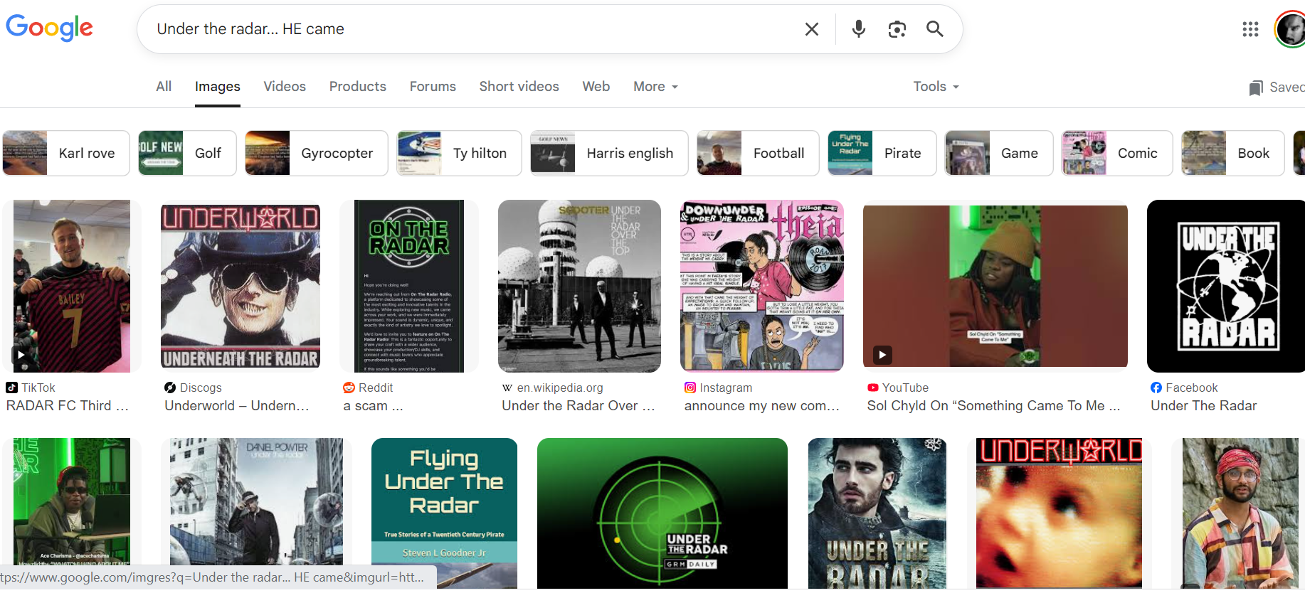
Task: Click the Google logo
Action: [x=49, y=28]
